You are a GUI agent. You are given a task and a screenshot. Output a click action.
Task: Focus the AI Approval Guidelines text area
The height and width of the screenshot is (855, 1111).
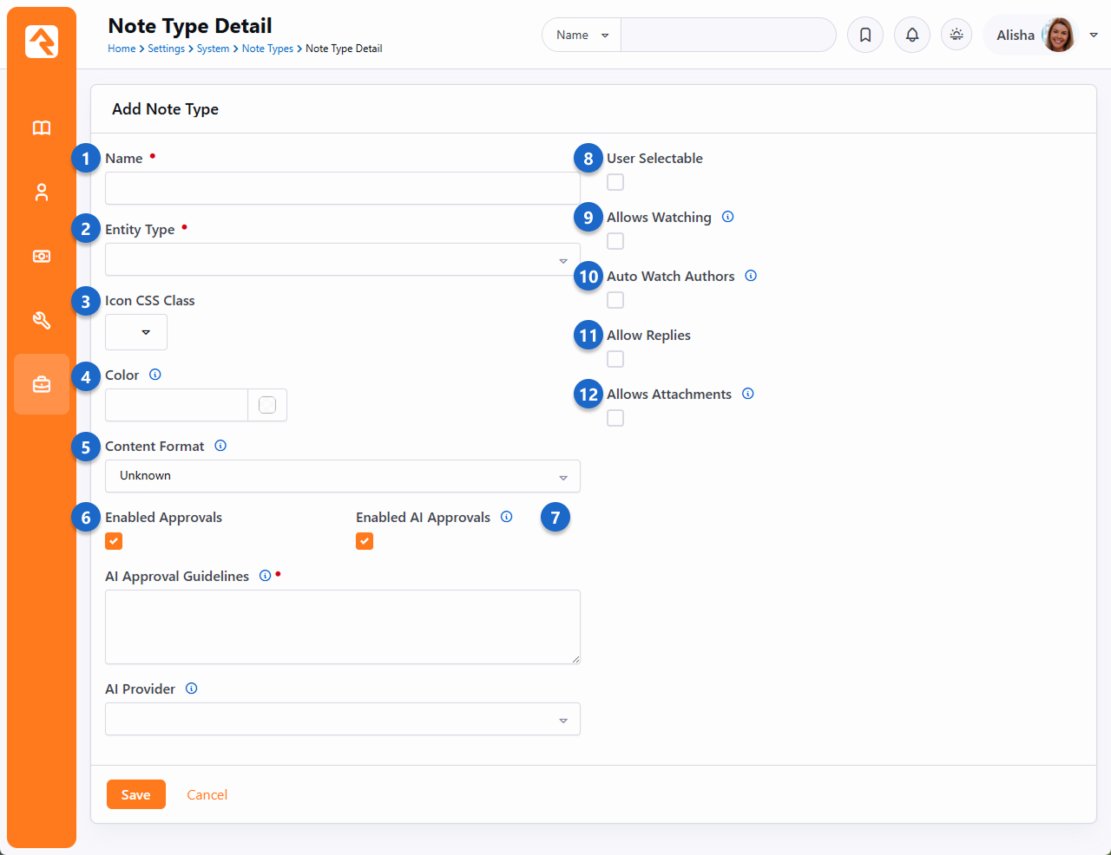coord(342,627)
